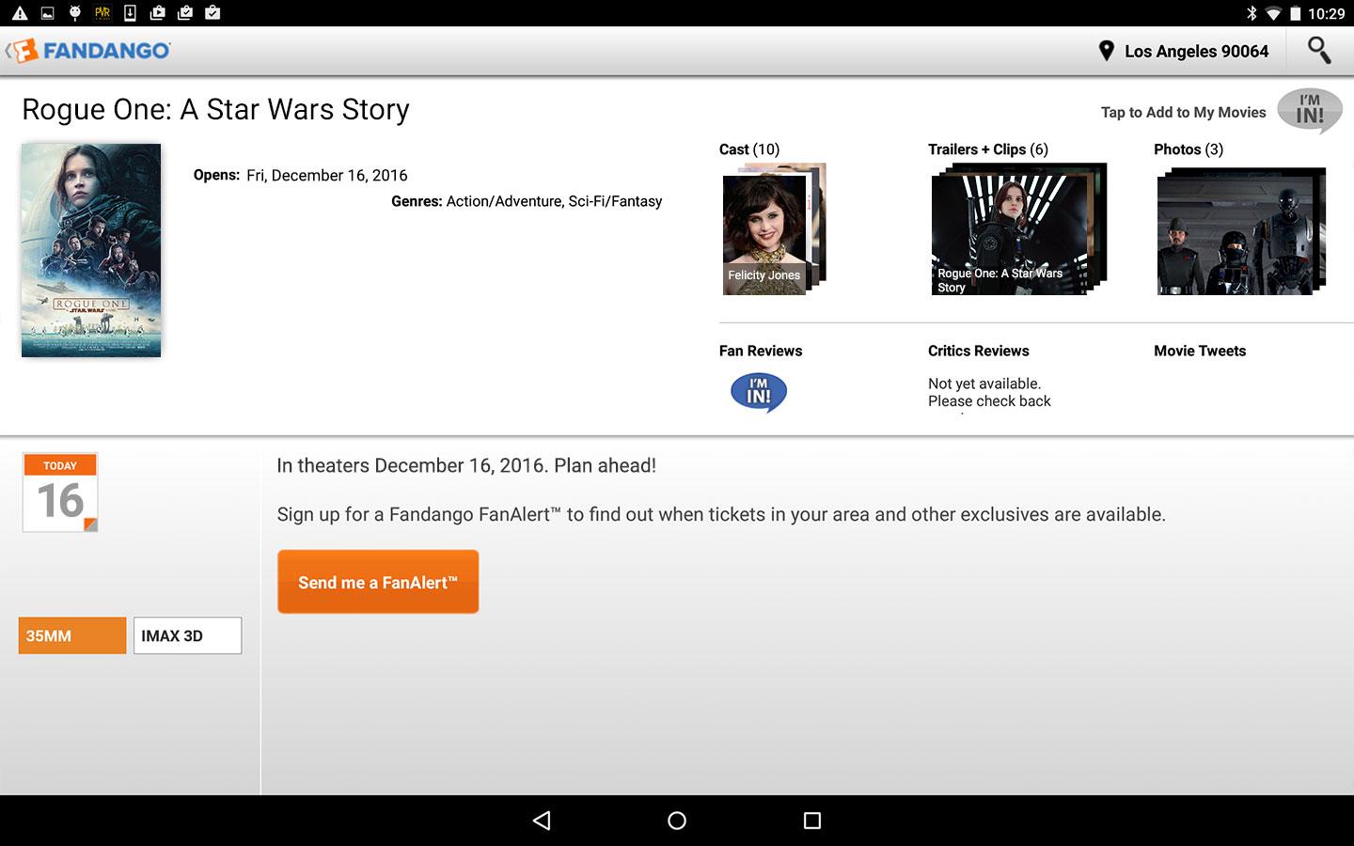Screen dimensions: 1354x846
Task: Open the Movie Tweets tab
Action: (x=1200, y=351)
